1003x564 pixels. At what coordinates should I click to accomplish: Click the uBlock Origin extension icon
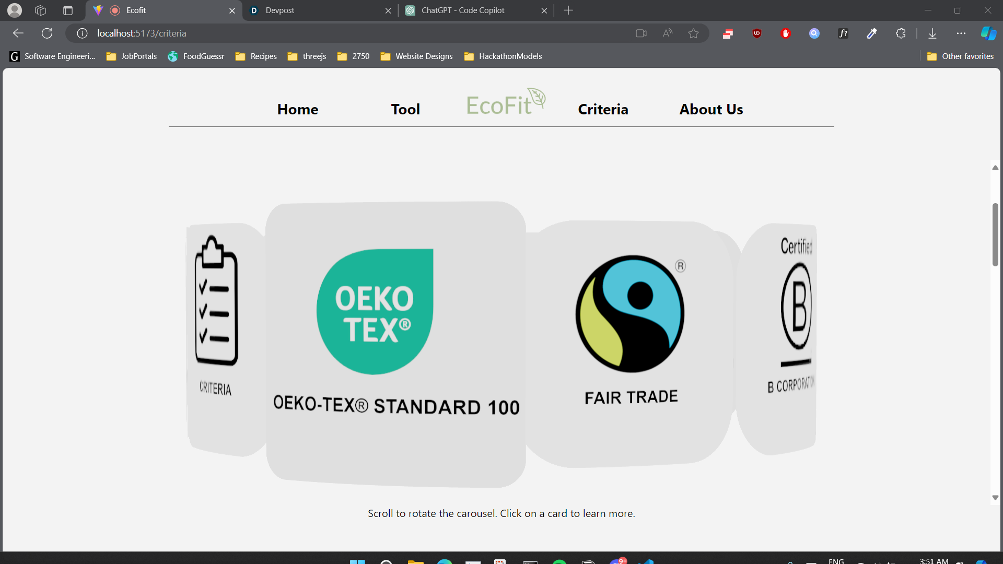coord(756,33)
